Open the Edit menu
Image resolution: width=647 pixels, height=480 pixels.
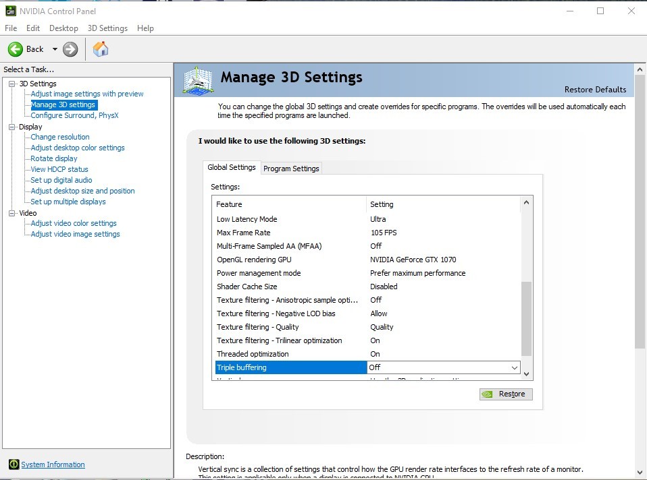coord(33,28)
